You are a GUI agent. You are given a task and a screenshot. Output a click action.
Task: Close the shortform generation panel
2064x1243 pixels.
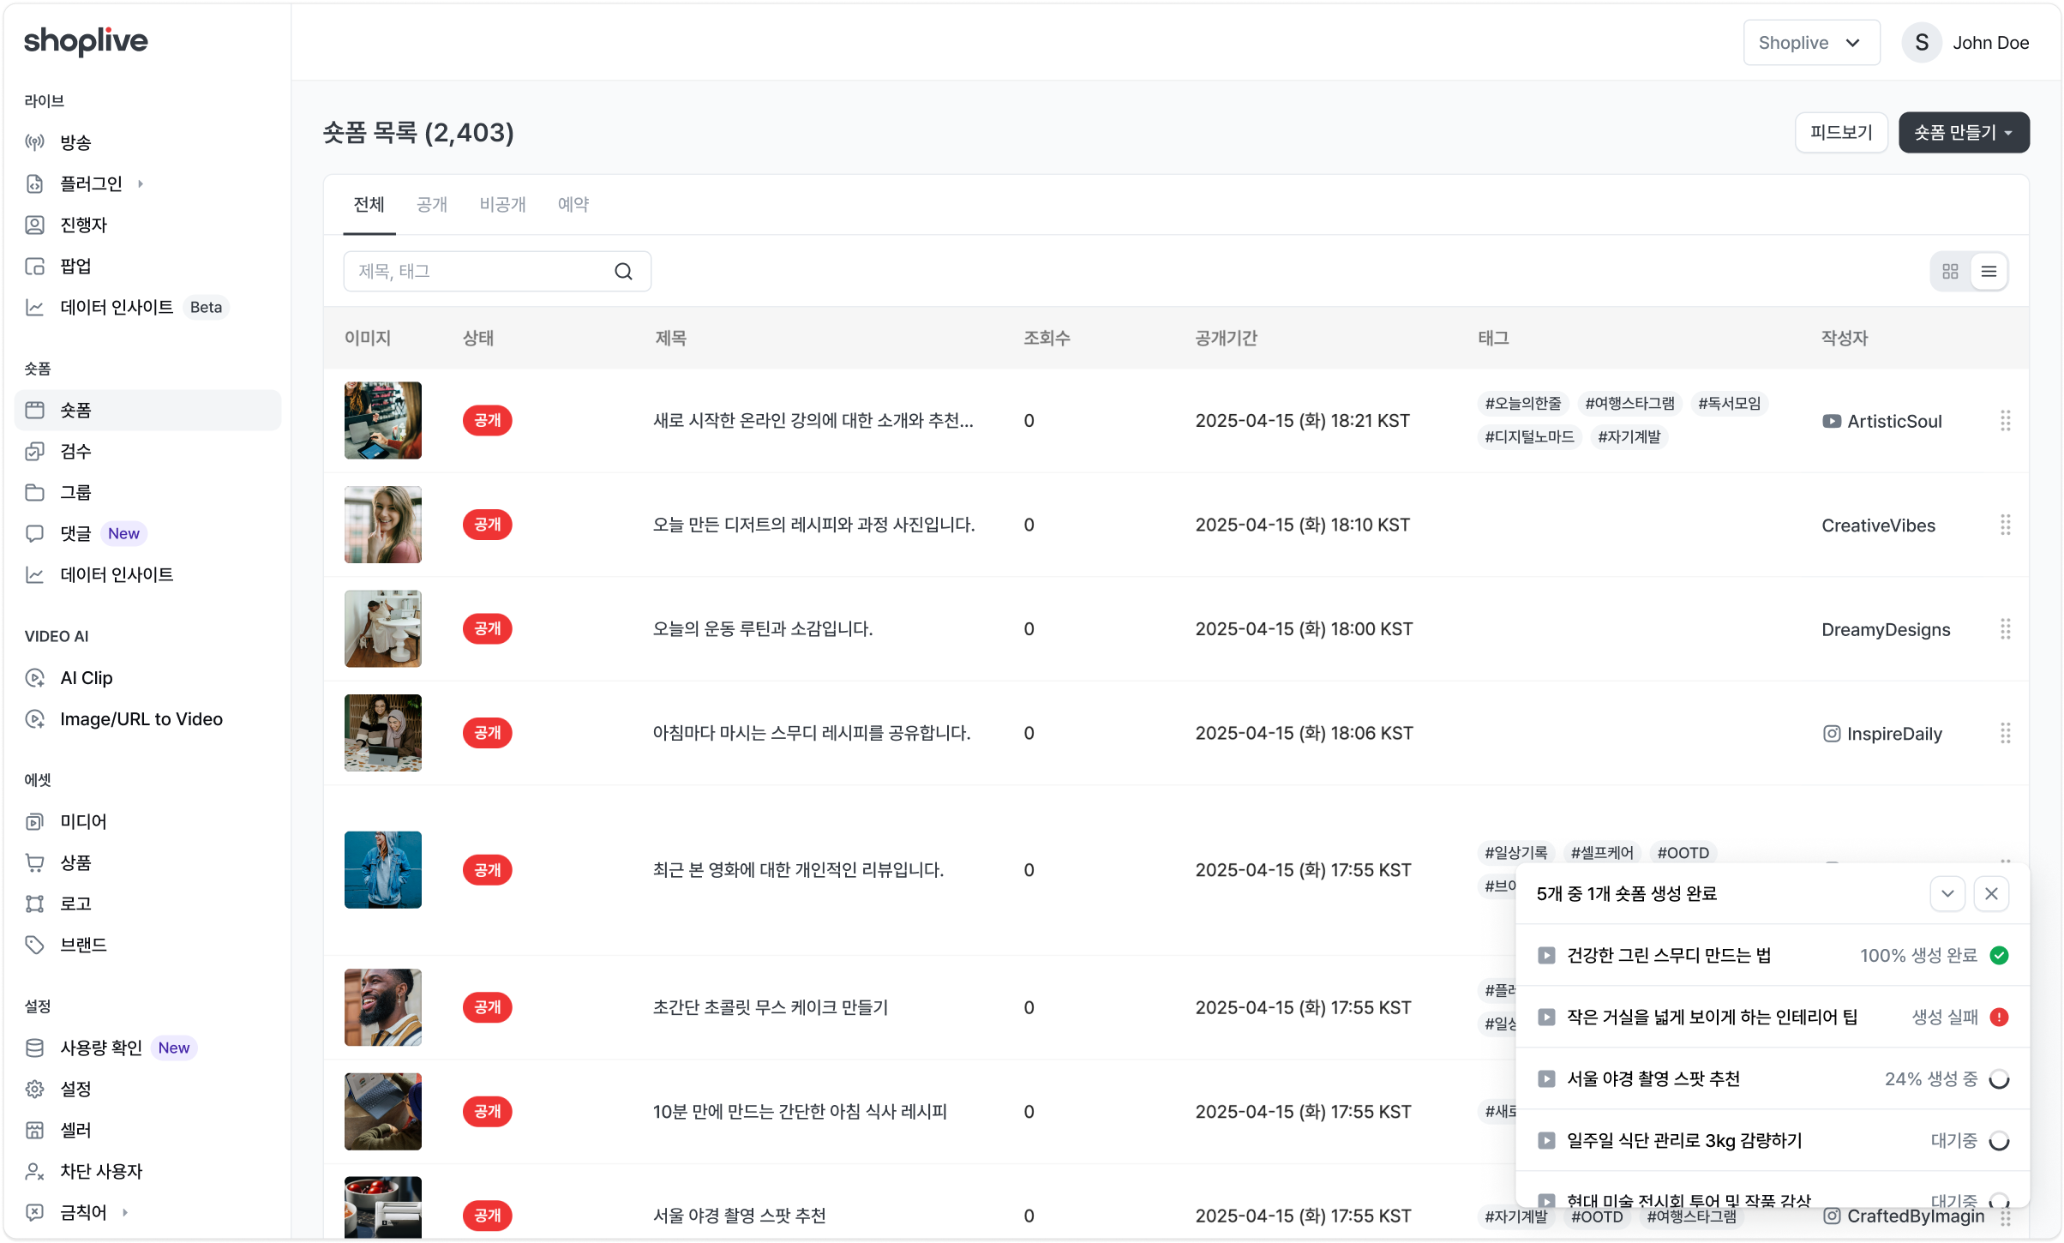click(x=1991, y=894)
